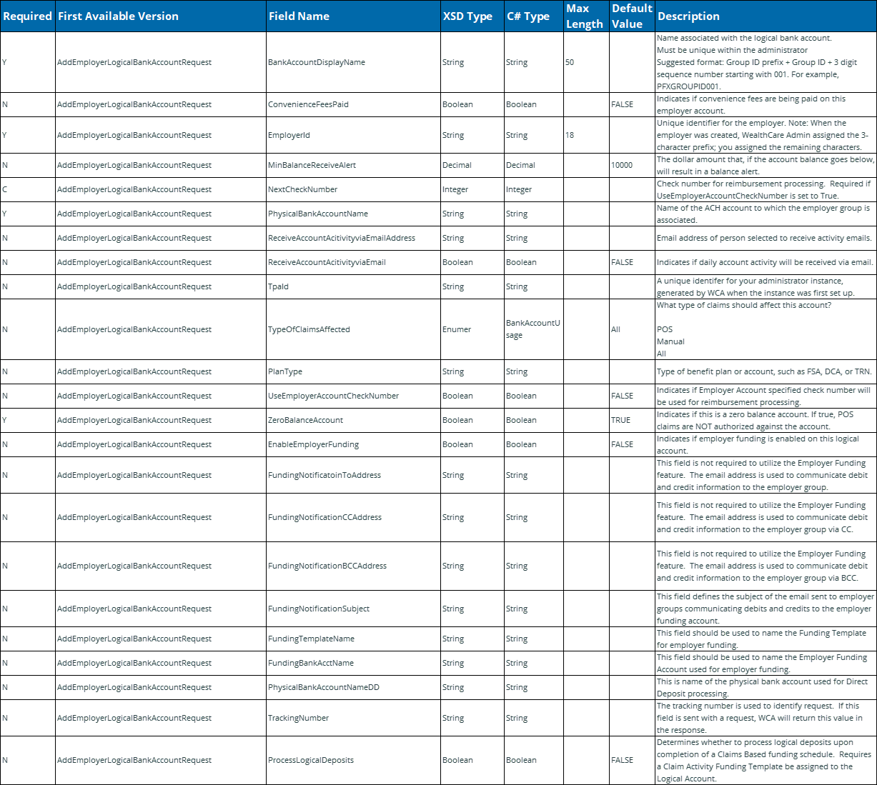Select the PhysicalBankAccountNameDD field cell

click(x=353, y=687)
